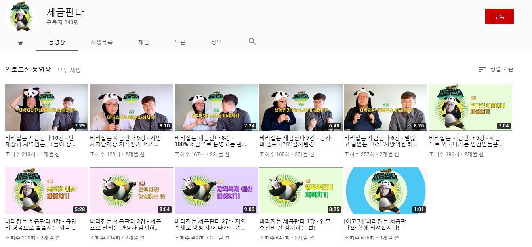Open the 비리잡는 세금판다 9강 title link
The width and height of the screenshot is (532, 247).
click(126, 141)
